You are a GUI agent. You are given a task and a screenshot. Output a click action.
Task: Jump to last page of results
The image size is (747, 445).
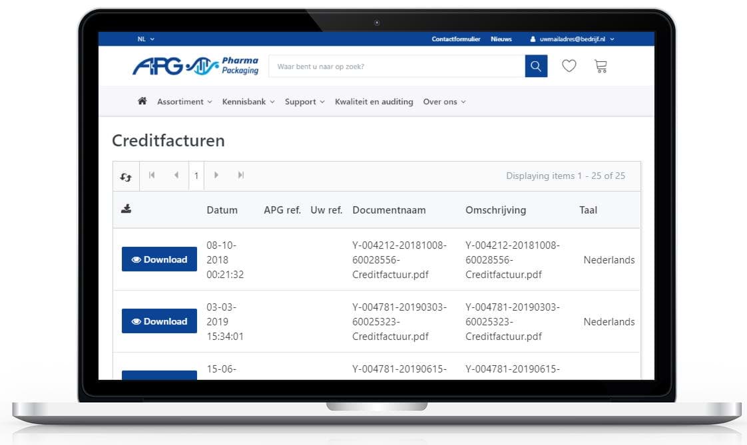click(240, 176)
